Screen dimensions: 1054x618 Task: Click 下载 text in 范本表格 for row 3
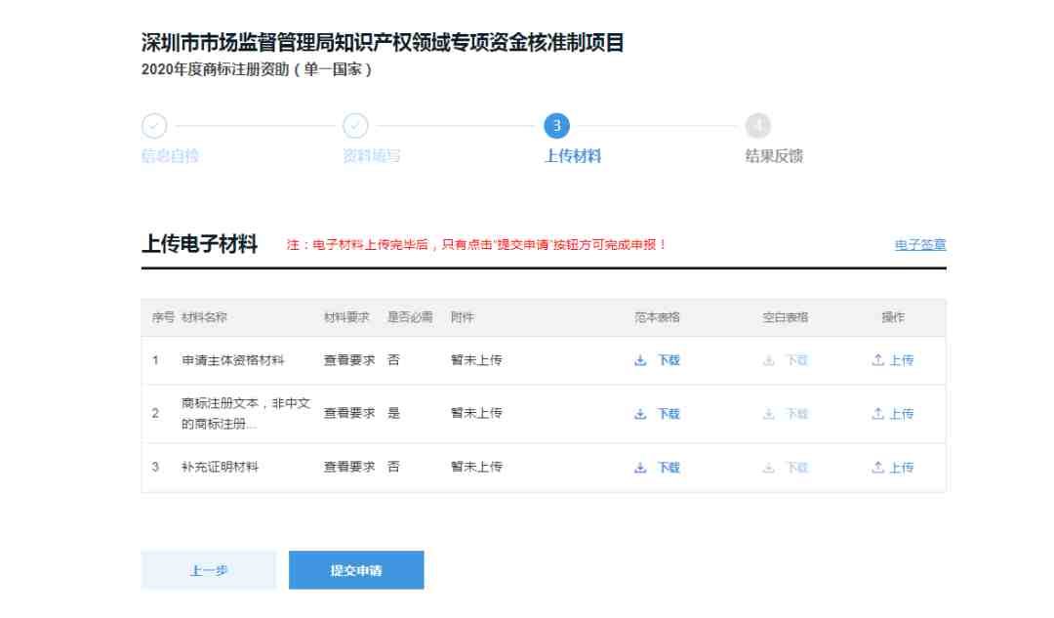point(669,468)
